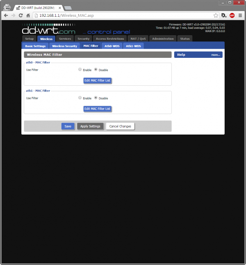Image resolution: width=246 pixels, height=265 pixels.
Task: Go to the browser home page icon
Action: click(x=28, y=15)
